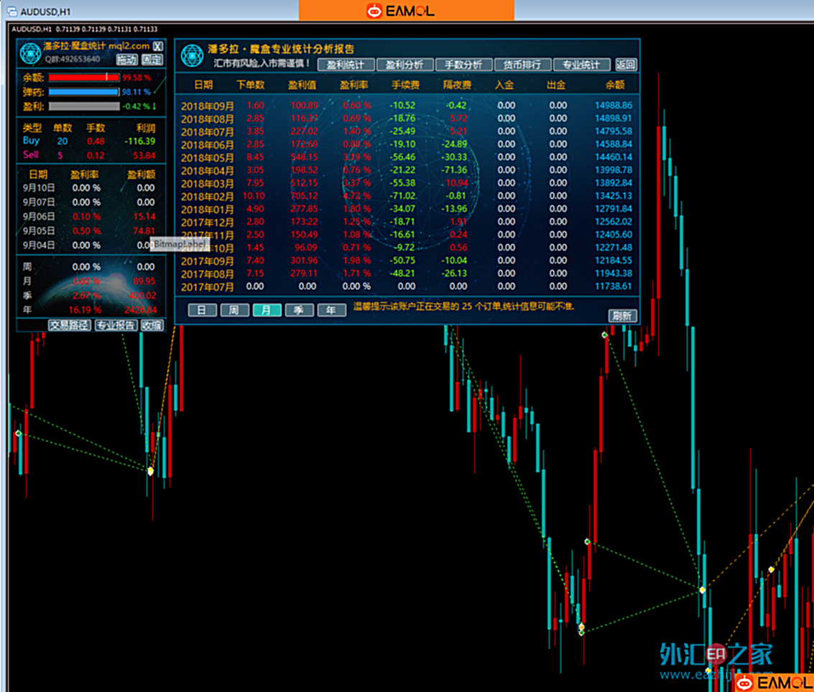This screenshot has width=814, height=692.
Task: Open the 专业报告 professional report
Action: coord(116,325)
